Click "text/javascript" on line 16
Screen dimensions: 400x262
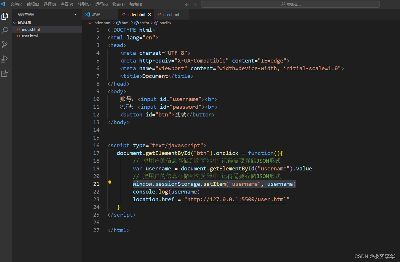[x=176, y=145]
